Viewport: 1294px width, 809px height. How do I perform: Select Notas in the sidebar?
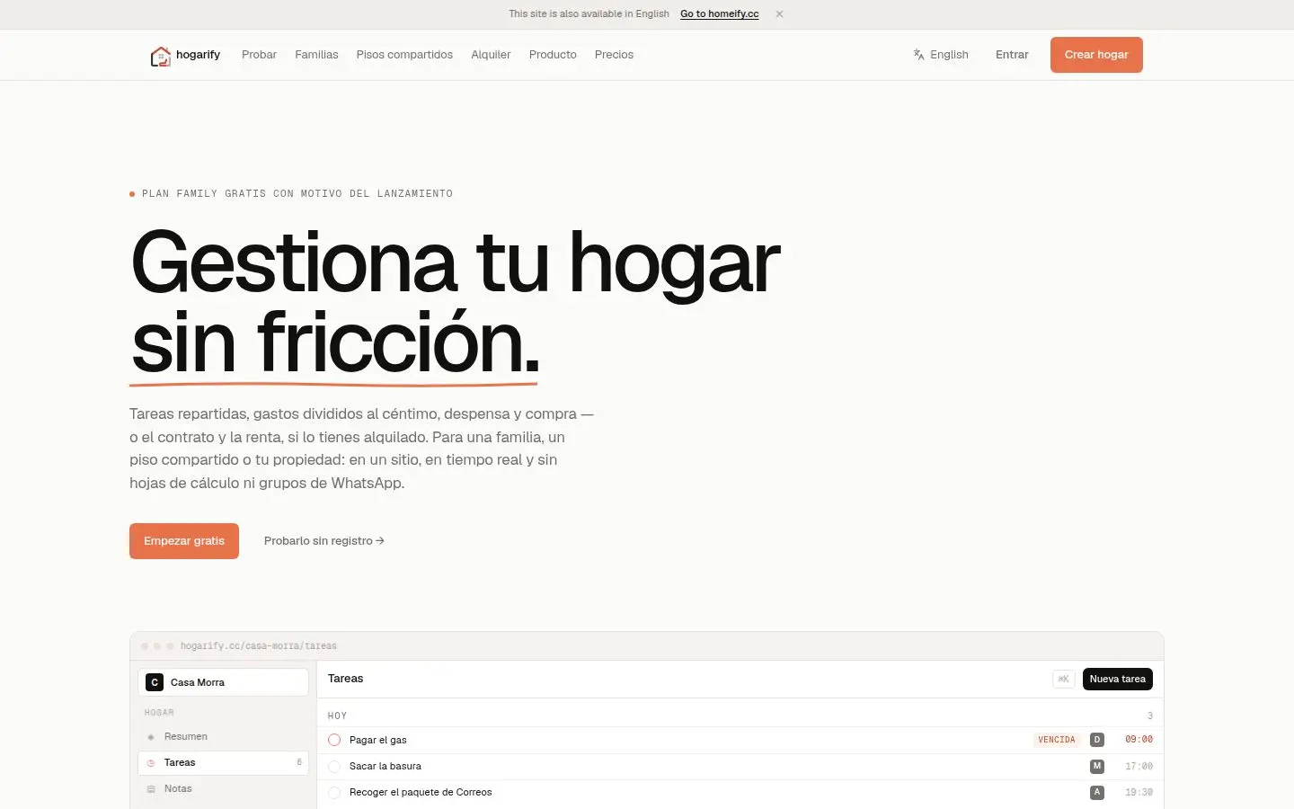point(223,788)
